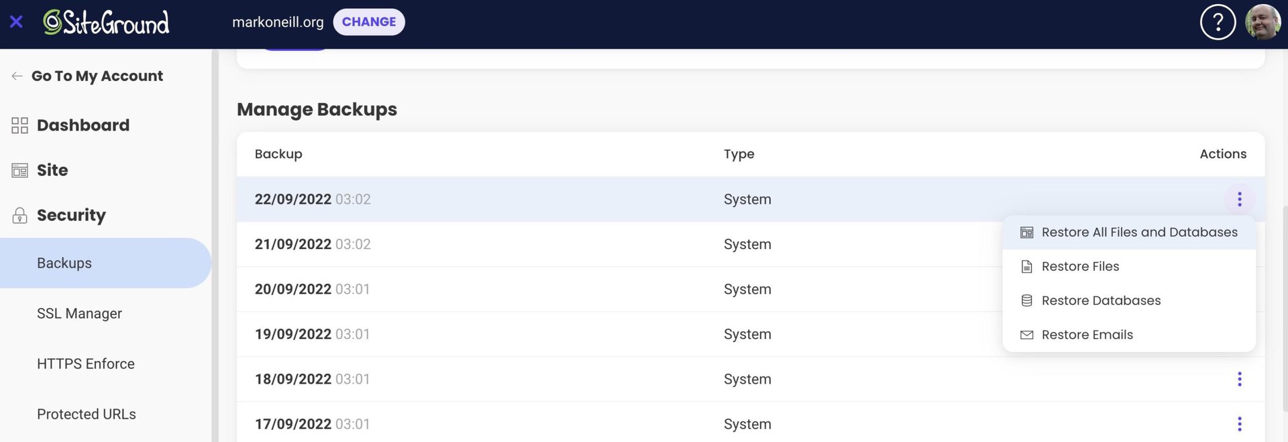
Task: Click the SiteGround logo
Action: 107,22
